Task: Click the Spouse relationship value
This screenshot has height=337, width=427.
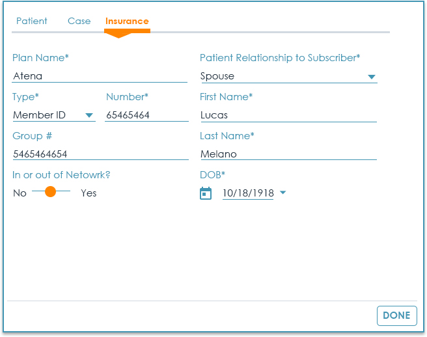Action: coord(280,76)
